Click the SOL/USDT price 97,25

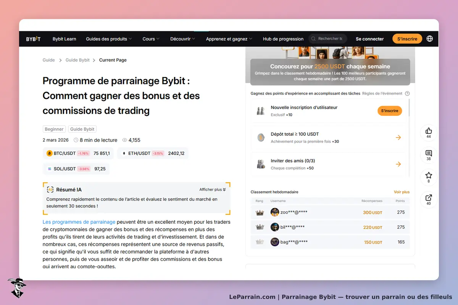[100, 169]
